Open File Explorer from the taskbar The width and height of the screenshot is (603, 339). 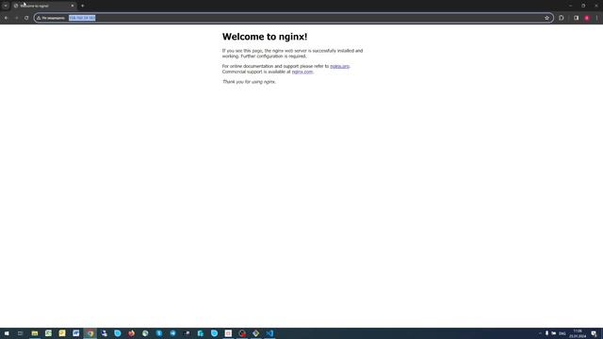click(35, 333)
